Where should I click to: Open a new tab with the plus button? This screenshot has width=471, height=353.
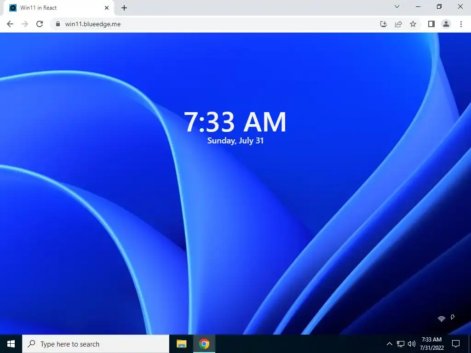124,8
